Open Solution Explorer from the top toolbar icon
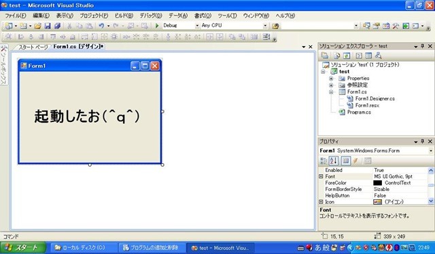Viewport: 435px width, 254px height. pos(366,26)
